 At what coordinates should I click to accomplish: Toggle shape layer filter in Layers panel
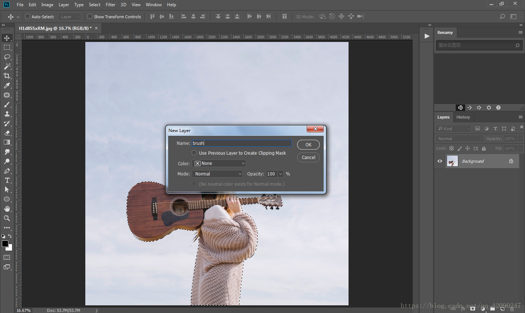point(504,129)
